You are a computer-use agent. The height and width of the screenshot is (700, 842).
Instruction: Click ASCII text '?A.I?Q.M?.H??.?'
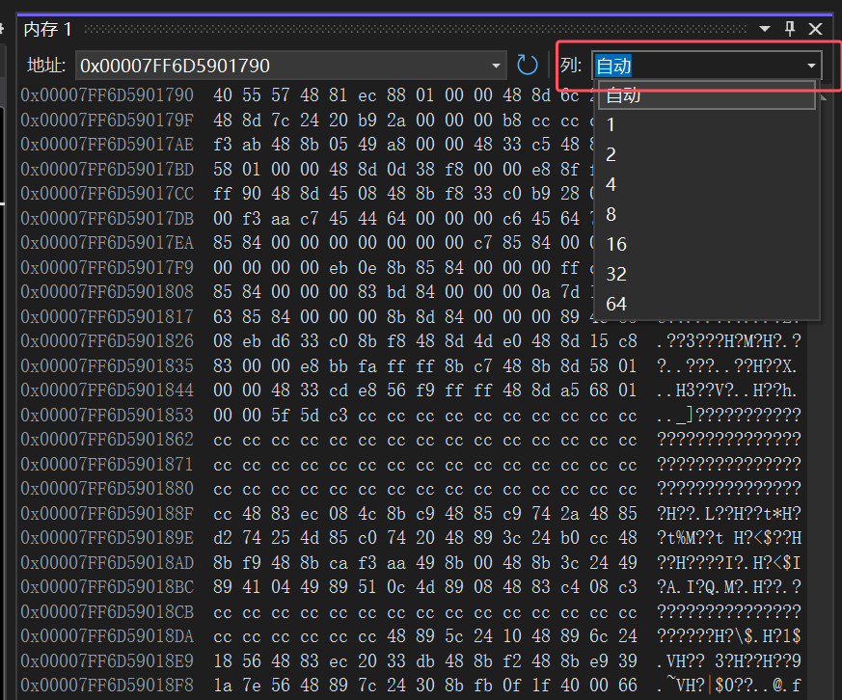(729, 587)
